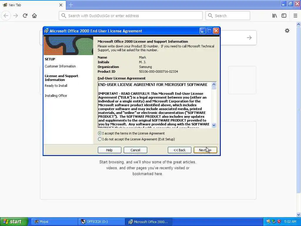This screenshot has height=226, width=301.
Task: Close the Office 2000 setup dialog
Action: tap(216, 31)
